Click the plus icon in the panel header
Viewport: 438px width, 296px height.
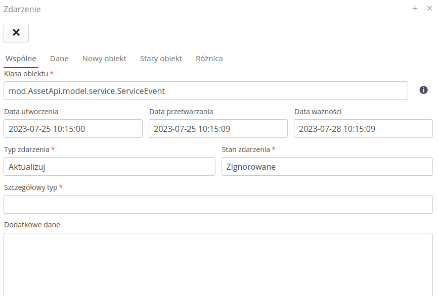tap(415, 9)
